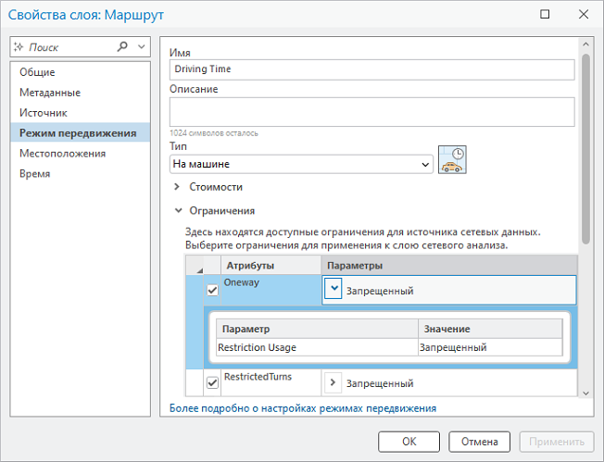Switch to the Метаданные tab
This screenshot has width=604, height=462.
point(50,93)
